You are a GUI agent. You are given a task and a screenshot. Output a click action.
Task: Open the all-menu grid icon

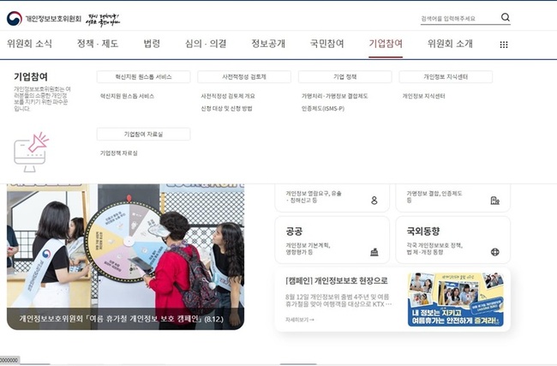[503, 45]
